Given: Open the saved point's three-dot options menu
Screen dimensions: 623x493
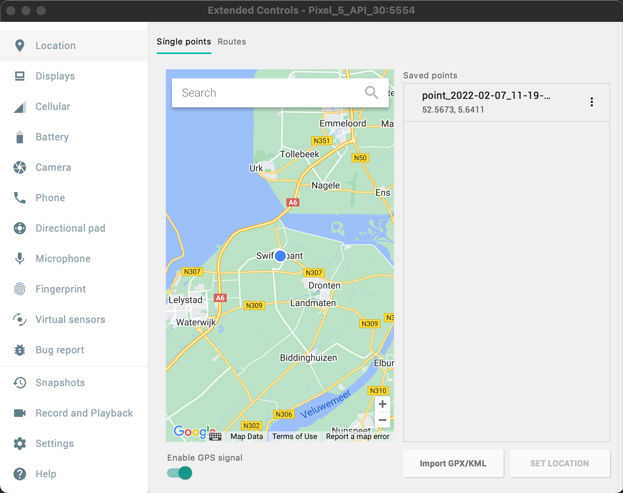Looking at the screenshot, I should 592,102.
